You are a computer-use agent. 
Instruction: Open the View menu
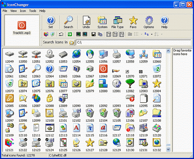(x=14, y=11)
